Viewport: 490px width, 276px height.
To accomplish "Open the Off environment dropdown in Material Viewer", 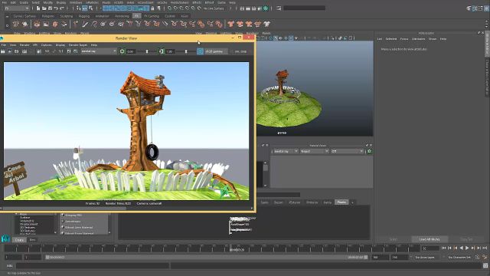I will (347, 152).
